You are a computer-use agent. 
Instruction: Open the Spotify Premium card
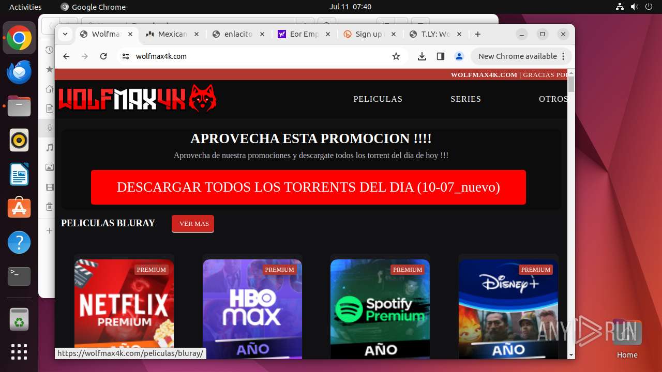(x=380, y=309)
